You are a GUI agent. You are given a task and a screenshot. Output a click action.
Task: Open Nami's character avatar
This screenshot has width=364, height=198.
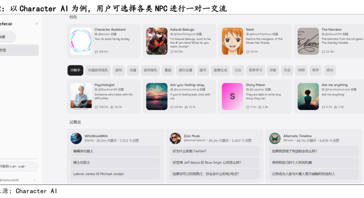pyautogui.click(x=232, y=41)
